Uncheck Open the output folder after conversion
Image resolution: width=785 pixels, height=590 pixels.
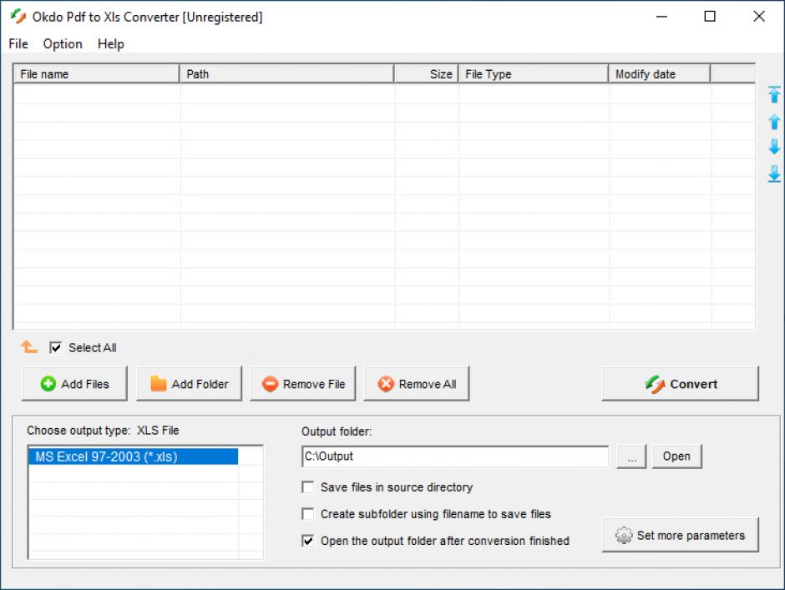coord(308,541)
